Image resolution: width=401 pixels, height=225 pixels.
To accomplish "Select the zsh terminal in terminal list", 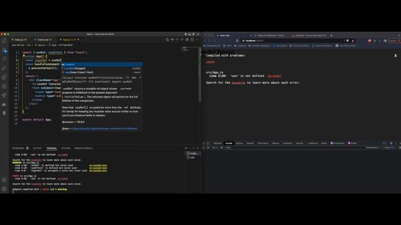I will [192, 157].
